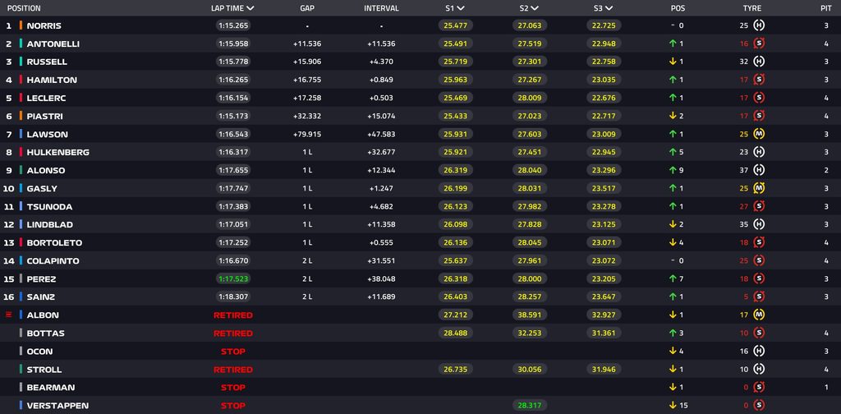The height and width of the screenshot is (414, 841).
Task: Click Hulkenberg's green position-gain arrow
Action: pos(673,152)
